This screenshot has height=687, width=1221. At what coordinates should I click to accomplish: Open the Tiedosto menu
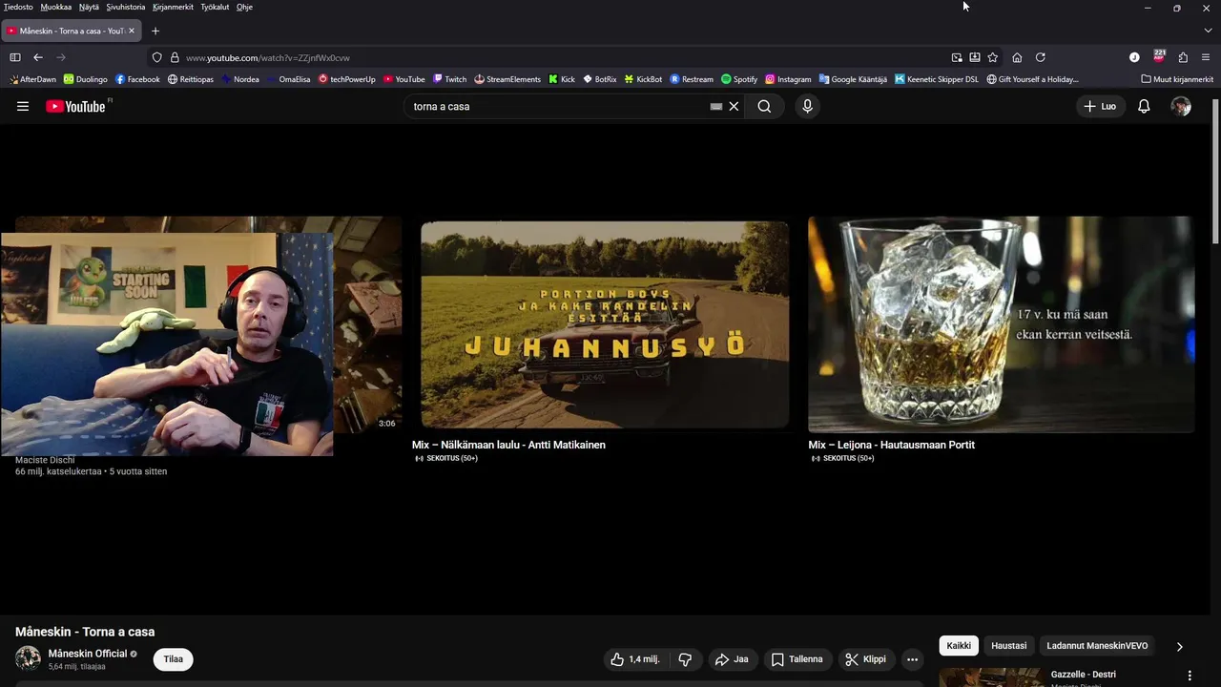click(18, 7)
